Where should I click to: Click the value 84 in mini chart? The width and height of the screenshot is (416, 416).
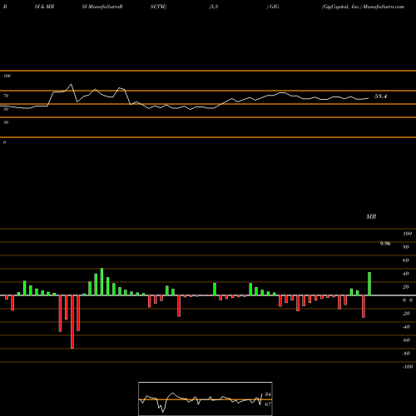point(268,394)
